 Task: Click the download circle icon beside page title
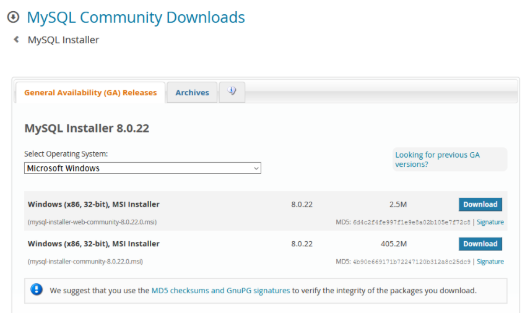(x=13, y=17)
